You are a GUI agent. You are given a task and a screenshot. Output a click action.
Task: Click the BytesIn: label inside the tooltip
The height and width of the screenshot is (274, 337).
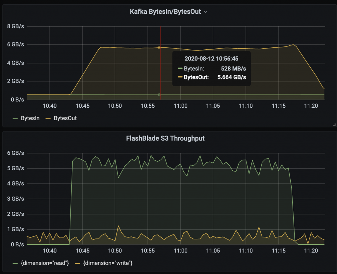point(194,68)
